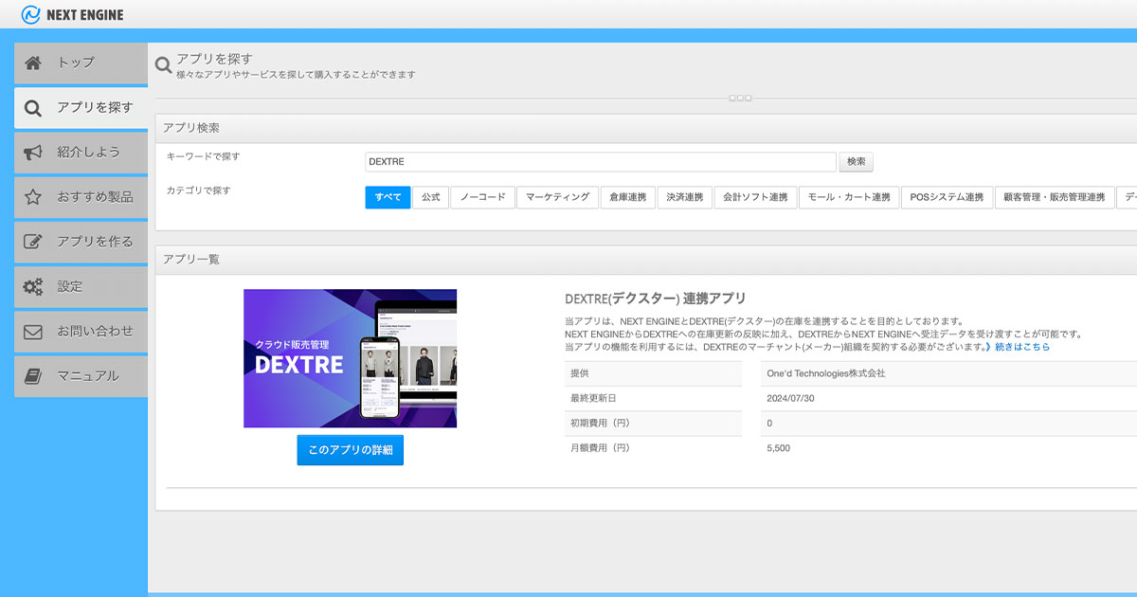The height and width of the screenshot is (597, 1137).
Task: Click the book icon beside マニュアル
Action: 33,376
